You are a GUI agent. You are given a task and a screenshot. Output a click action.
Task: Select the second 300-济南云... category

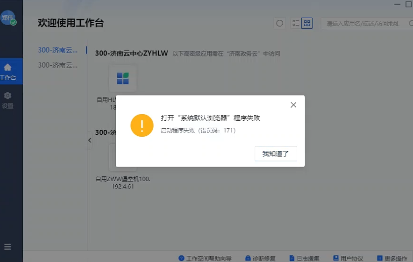[58, 65]
